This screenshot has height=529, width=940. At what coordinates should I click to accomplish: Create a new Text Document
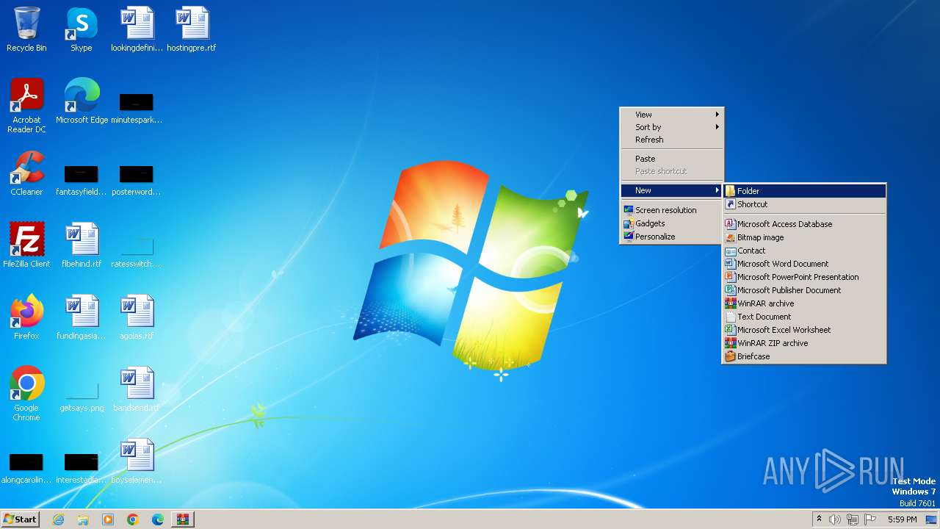(x=804, y=317)
